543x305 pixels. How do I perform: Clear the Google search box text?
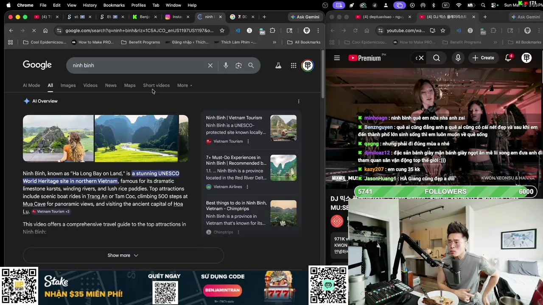pos(210,65)
